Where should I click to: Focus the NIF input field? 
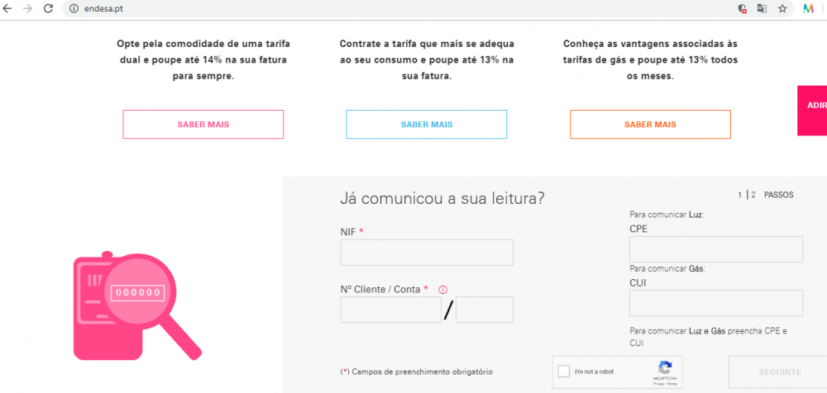point(427,253)
